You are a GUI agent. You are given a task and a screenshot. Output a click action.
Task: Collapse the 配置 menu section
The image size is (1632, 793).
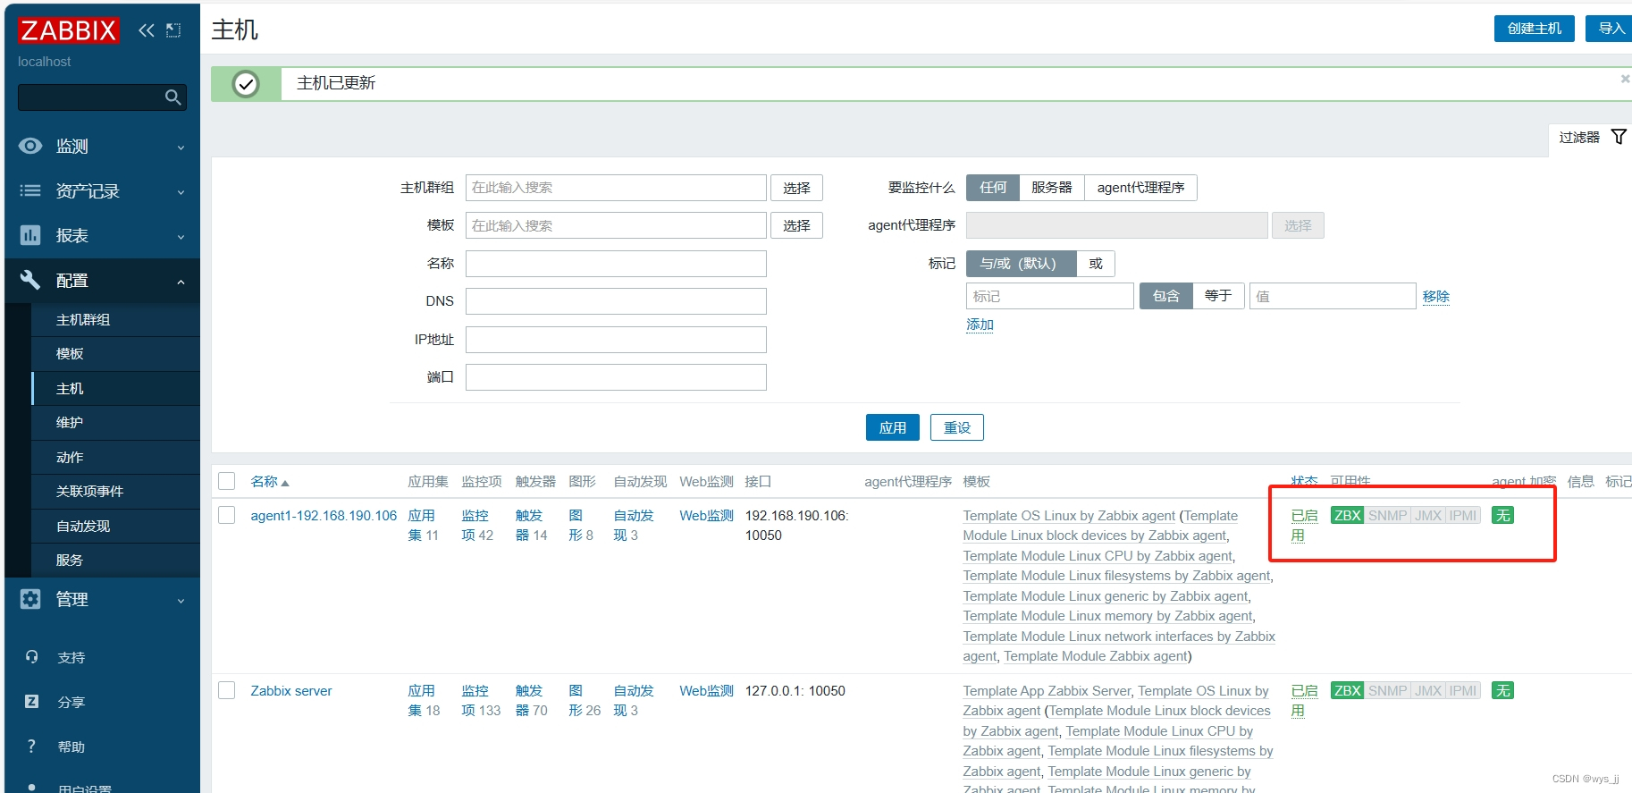[102, 280]
